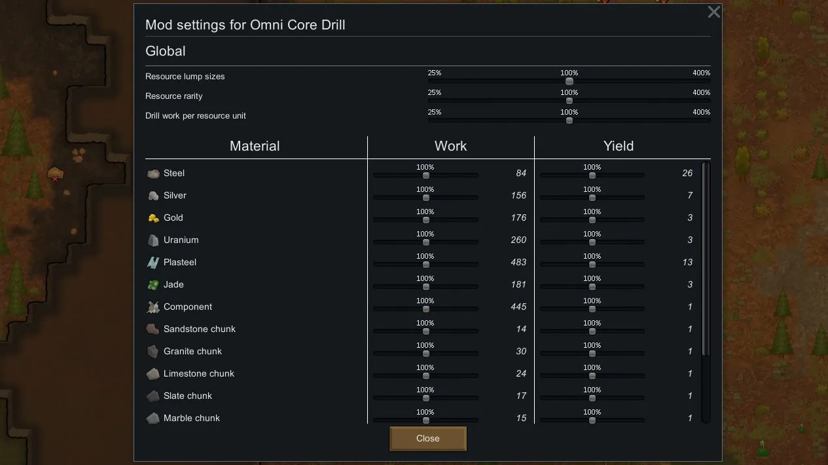Click the Uranium material icon

[153, 240]
